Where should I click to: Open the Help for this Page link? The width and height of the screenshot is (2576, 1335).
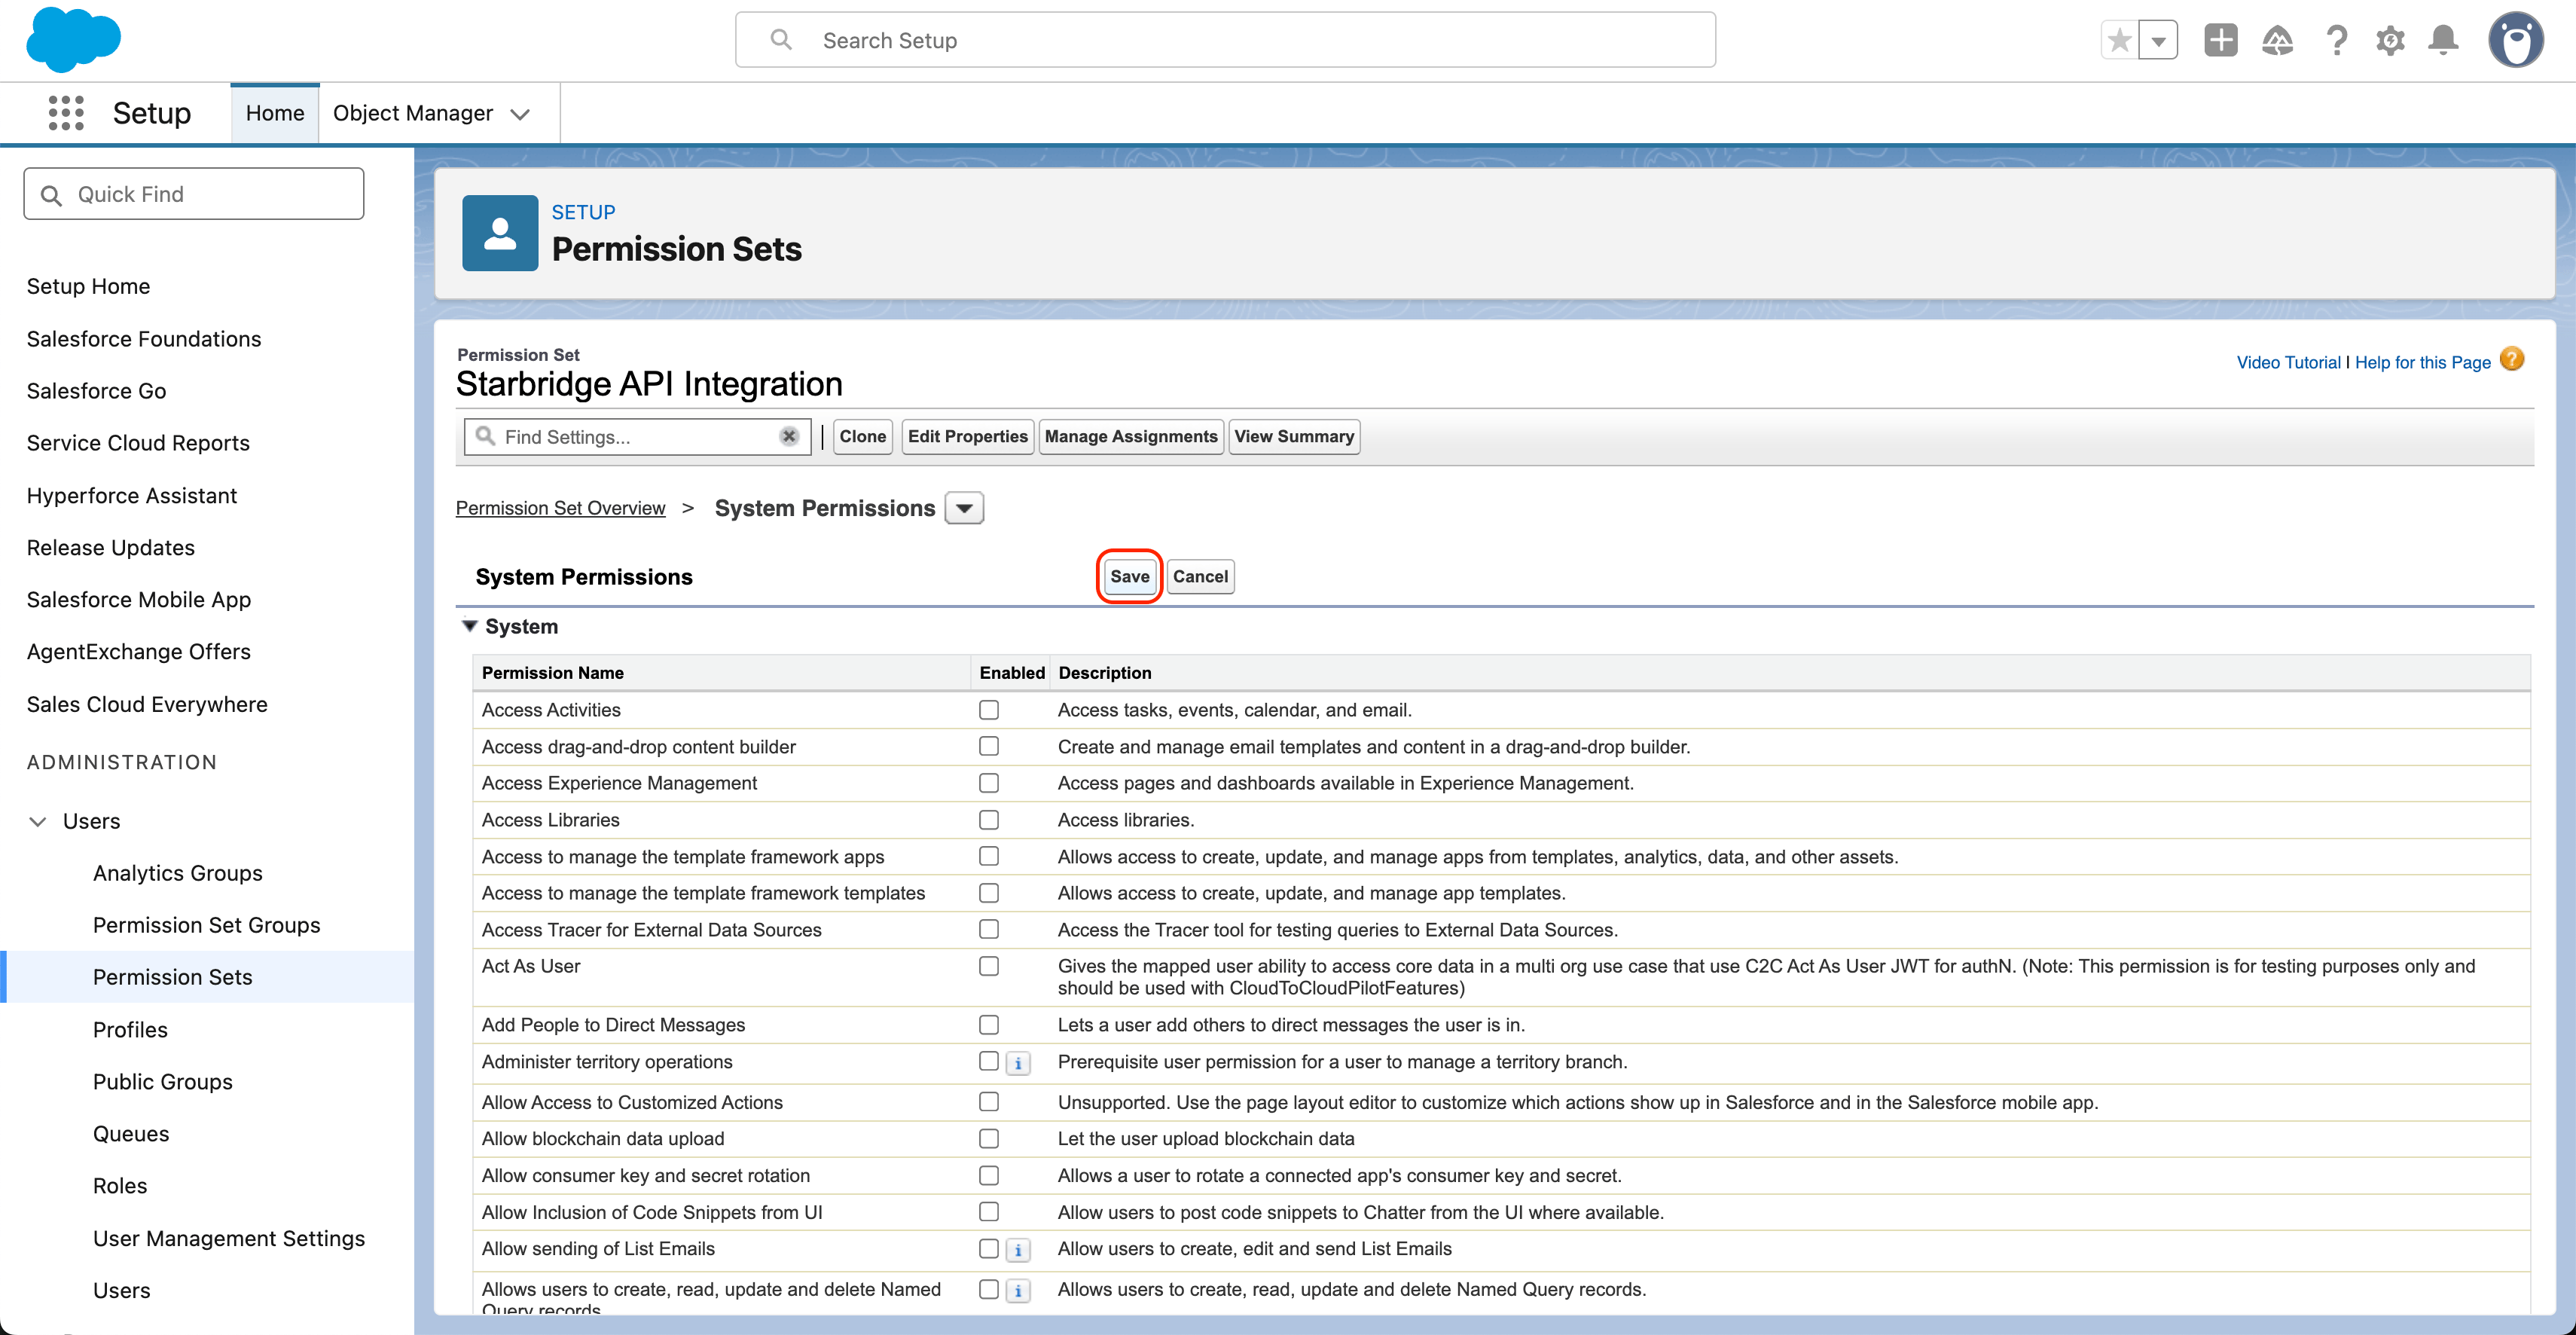[x=2422, y=362]
